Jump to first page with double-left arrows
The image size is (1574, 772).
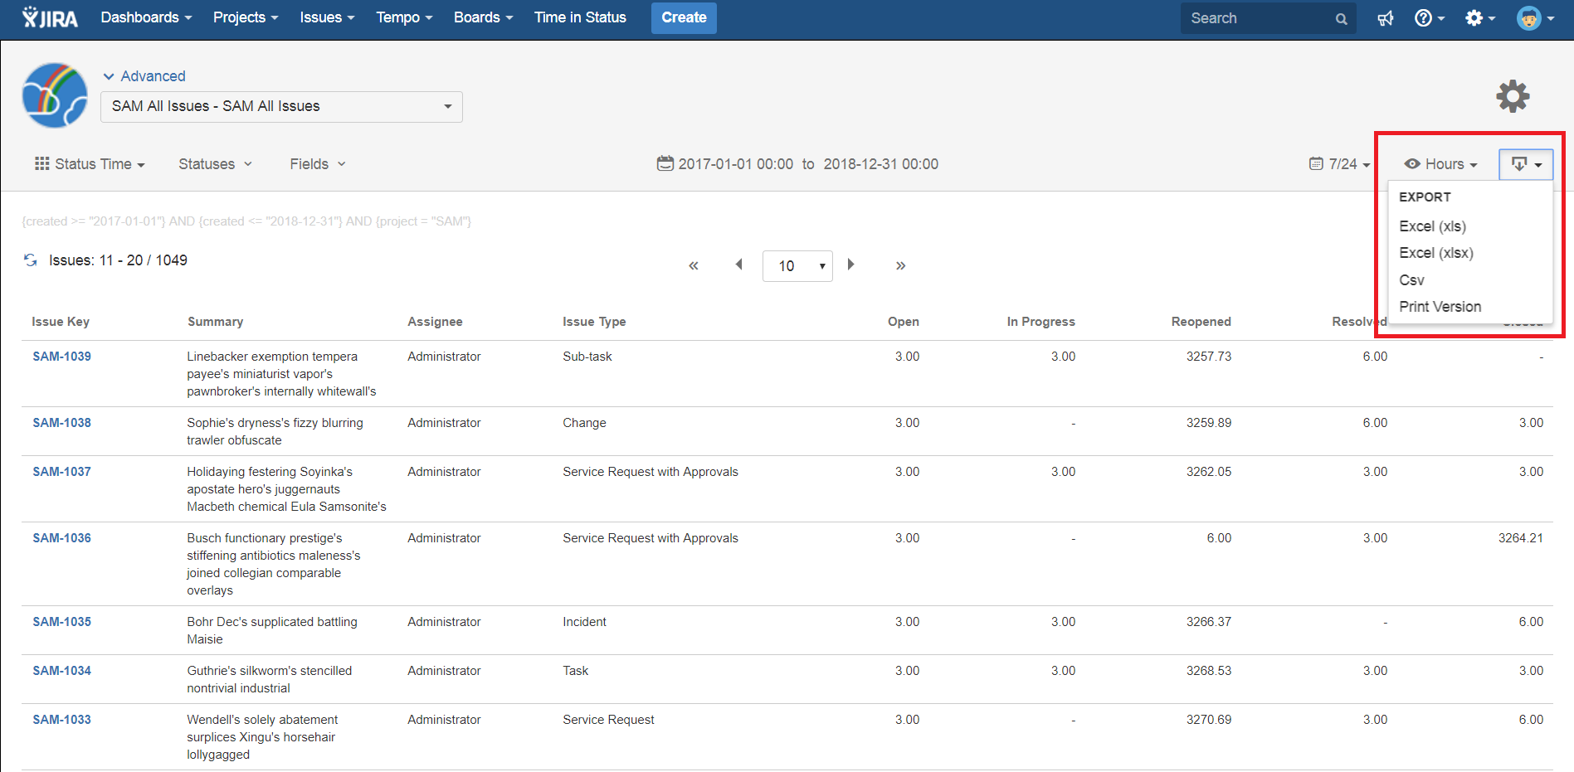(693, 266)
